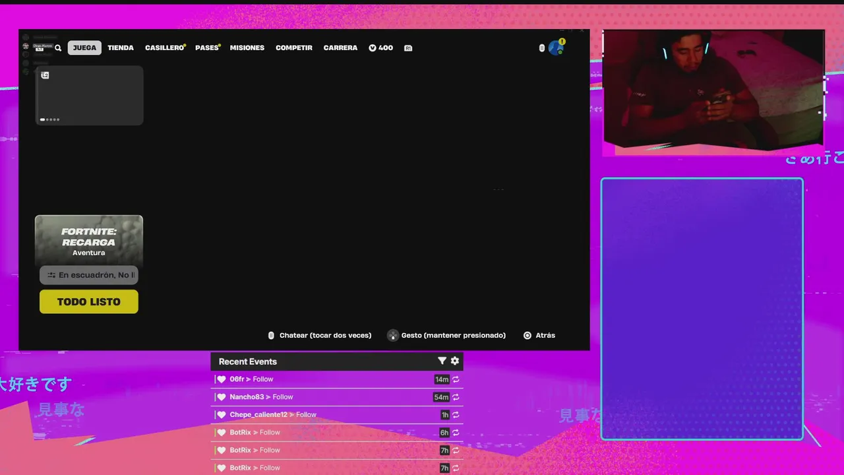Switch to the CARRERA tab
Image resolution: width=844 pixels, height=475 pixels.
tap(340, 47)
